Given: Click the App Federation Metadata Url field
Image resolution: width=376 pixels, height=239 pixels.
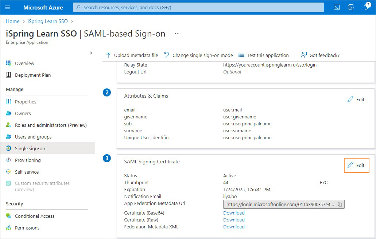Looking at the screenshot, I should coord(284,204).
